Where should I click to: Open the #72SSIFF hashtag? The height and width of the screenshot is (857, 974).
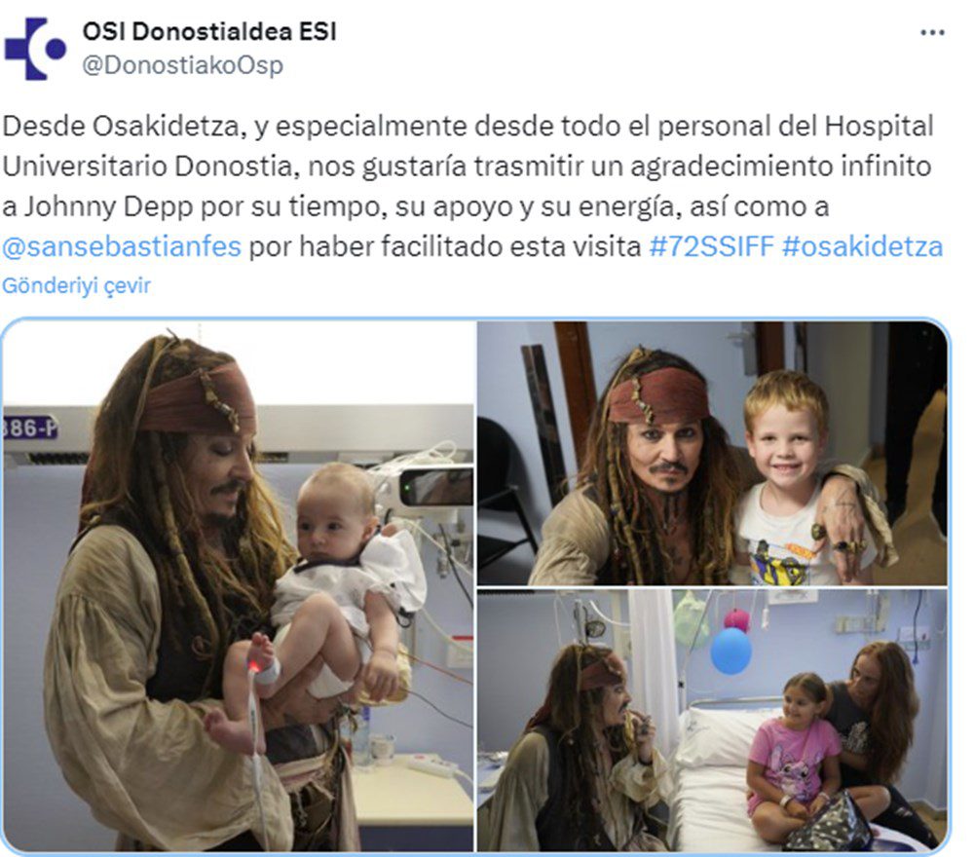click(x=711, y=246)
